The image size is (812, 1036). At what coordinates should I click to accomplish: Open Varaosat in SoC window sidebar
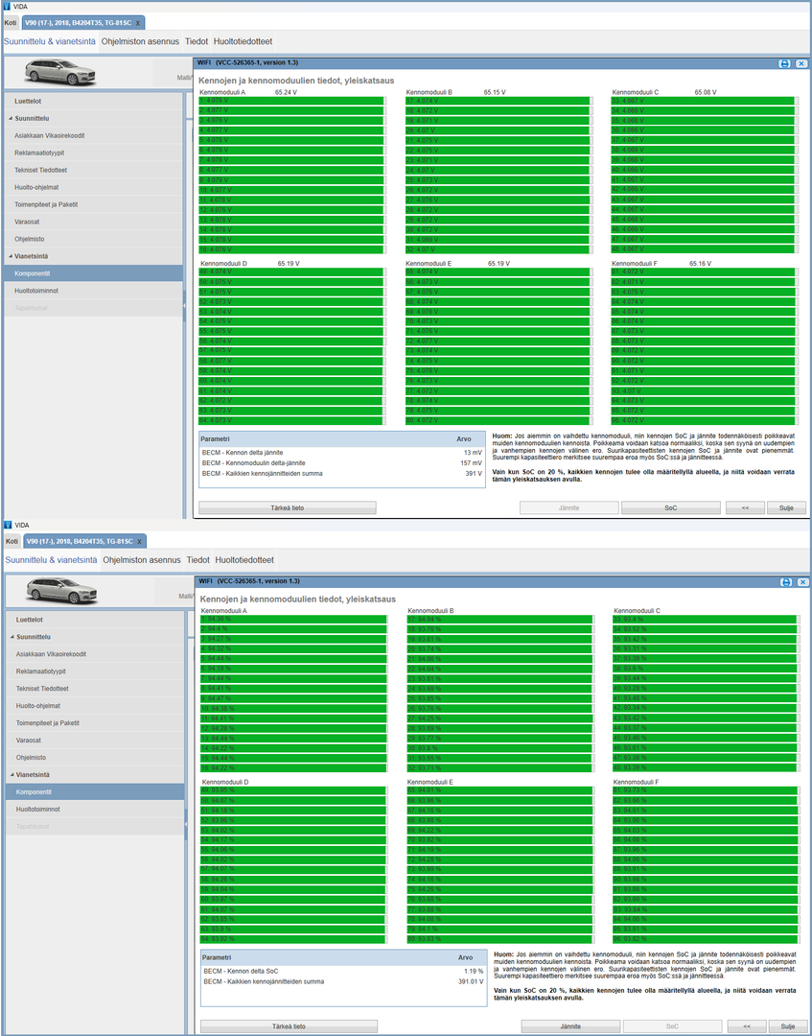(x=94, y=740)
